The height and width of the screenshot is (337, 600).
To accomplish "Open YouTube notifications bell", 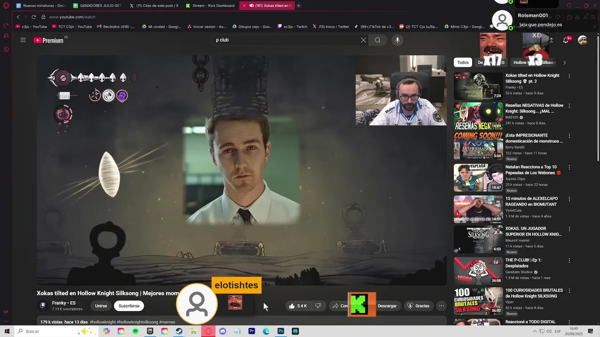I will [566, 40].
